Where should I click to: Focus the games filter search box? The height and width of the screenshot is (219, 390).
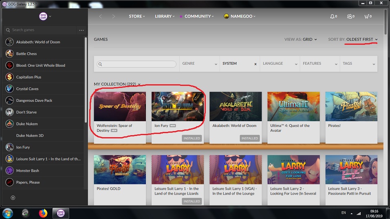pos(137,64)
